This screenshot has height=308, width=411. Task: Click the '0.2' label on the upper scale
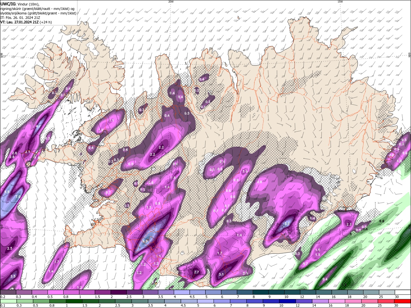(x=3, y=297)
